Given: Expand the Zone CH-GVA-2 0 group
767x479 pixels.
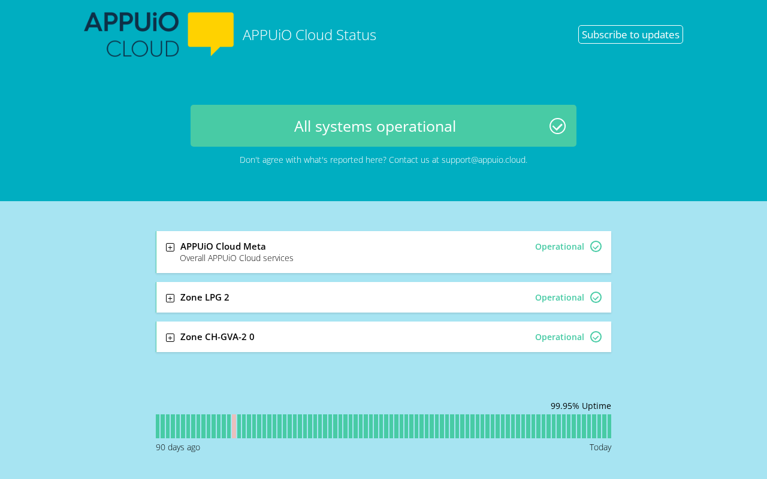Looking at the screenshot, I should pyautogui.click(x=170, y=338).
